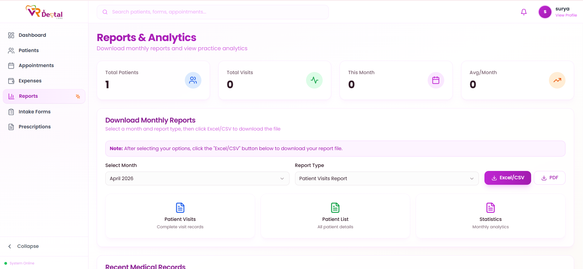The width and height of the screenshot is (583, 269).
Task: Click the Avg/Month trending arrow icon
Action: 557,80
